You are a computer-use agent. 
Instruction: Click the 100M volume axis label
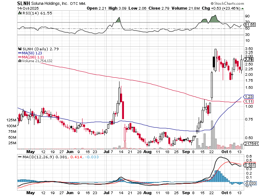[11, 126]
